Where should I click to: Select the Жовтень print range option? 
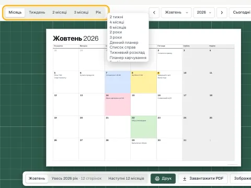[37, 179]
